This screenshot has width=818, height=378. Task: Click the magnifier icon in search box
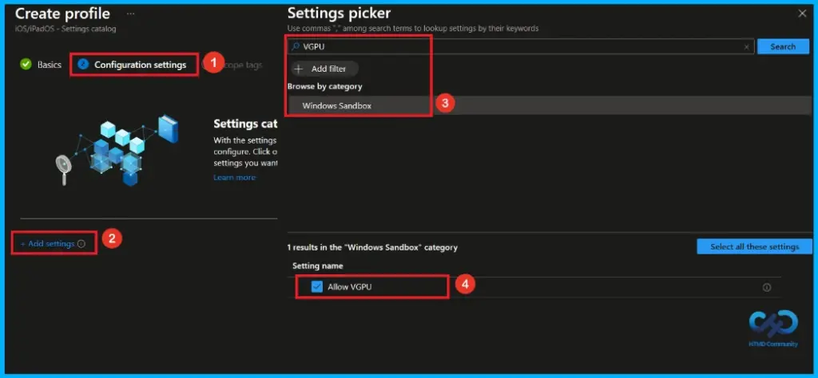[x=296, y=46]
